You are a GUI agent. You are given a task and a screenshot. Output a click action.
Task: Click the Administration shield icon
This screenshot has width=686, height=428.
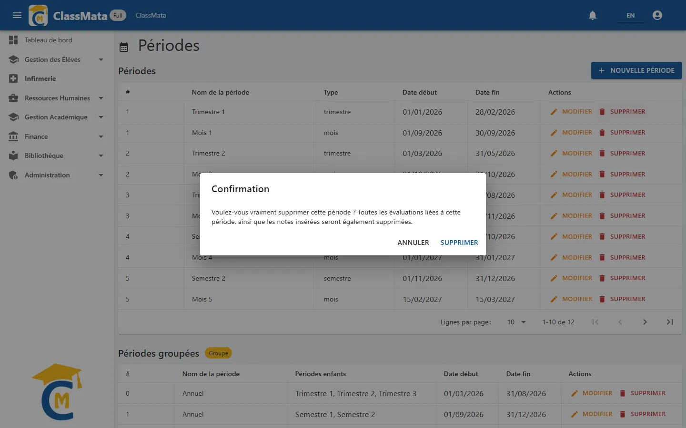click(13, 175)
